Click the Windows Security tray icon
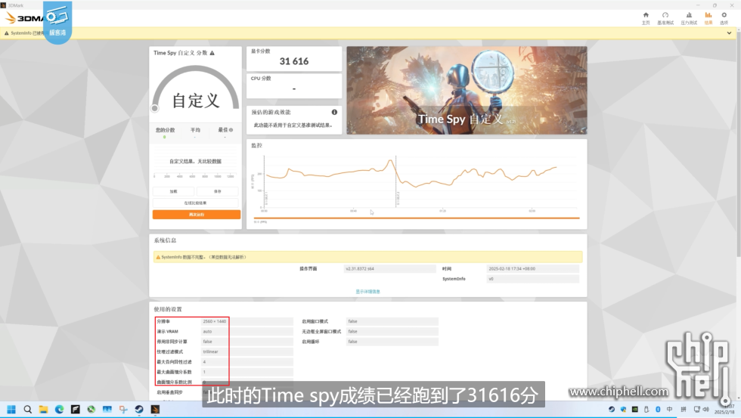This screenshot has width=741, height=418. [x=623, y=410]
